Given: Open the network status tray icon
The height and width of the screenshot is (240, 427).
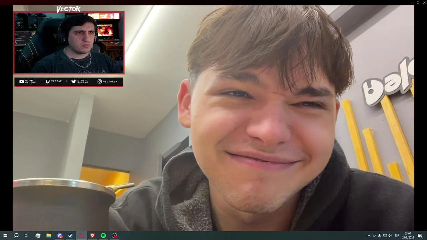Looking at the screenshot, I should pos(385,236).
